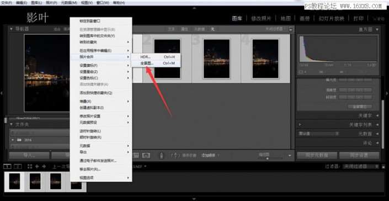389x201 pixels.
Task: Select grid thumbnail number 4
Action: 265,59
